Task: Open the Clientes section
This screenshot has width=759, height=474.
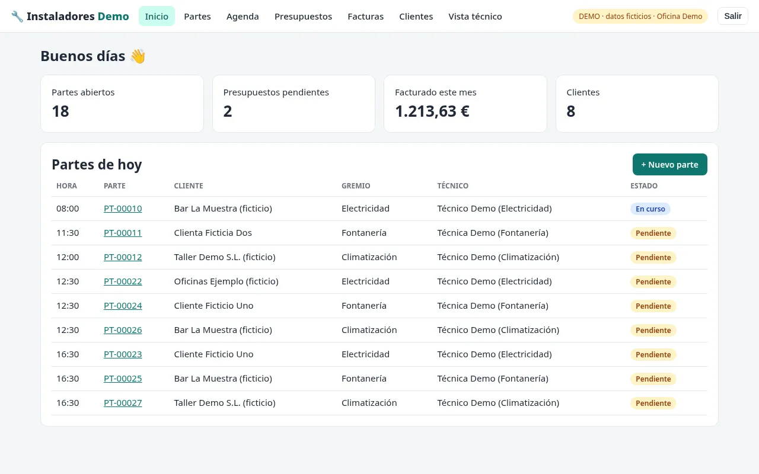Action: 416,17
